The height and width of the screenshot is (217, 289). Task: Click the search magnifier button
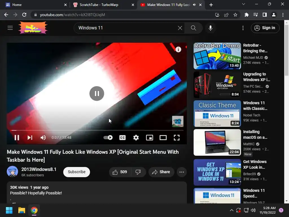(x=193, y=28)
